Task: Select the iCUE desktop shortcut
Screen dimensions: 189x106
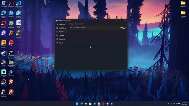Action: [x=4, y=63]
